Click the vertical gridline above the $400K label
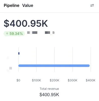The height and width of the screenshot is (101, 99). [91, 60]
